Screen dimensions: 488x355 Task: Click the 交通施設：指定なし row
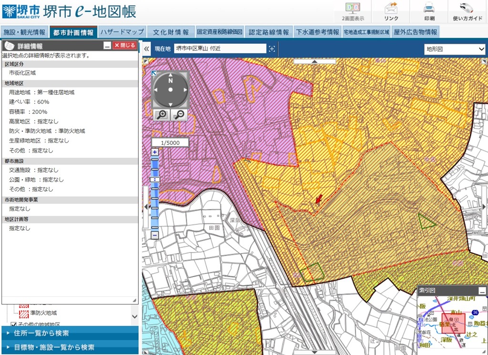pyautogui.click(x=34, y=170)
